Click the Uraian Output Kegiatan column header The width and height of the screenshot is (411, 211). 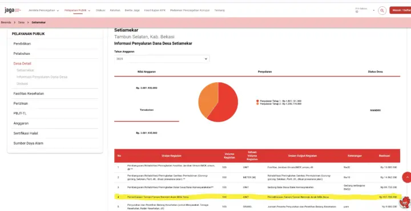tap(303, 156)
